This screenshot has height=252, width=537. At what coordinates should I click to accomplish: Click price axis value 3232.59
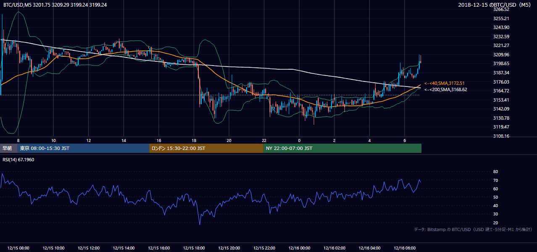pyautogui.click(x=501, y=37)
